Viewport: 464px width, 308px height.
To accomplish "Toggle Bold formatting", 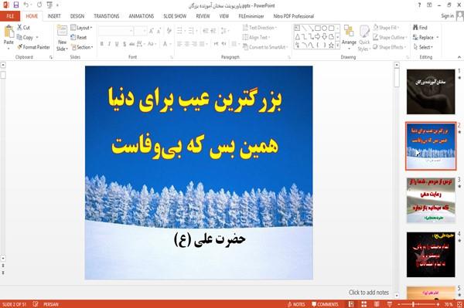I will point(102,44).
